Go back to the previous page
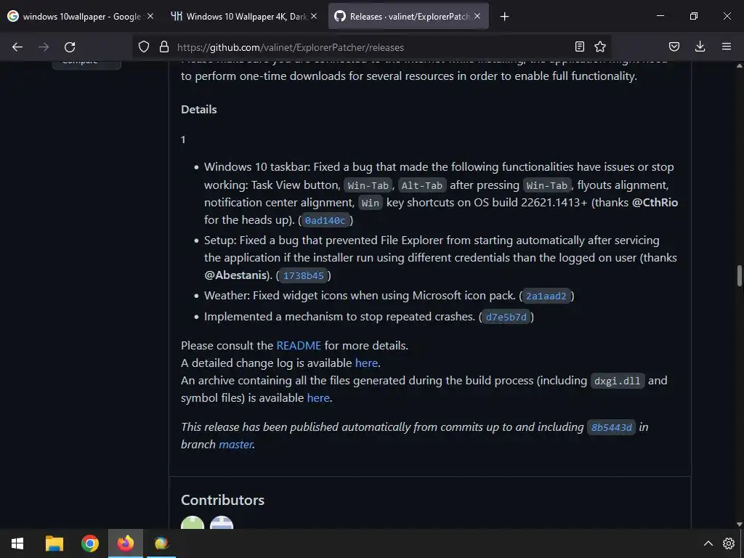744x558 pixels. (17, 47)
